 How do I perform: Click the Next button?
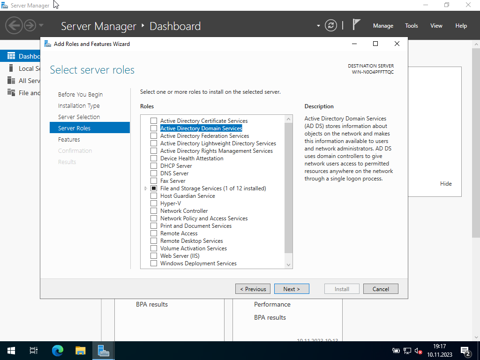(x=292, y=289)
